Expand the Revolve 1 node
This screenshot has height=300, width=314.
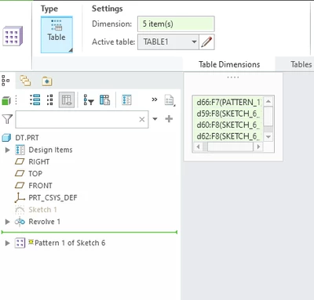point(8,222)
